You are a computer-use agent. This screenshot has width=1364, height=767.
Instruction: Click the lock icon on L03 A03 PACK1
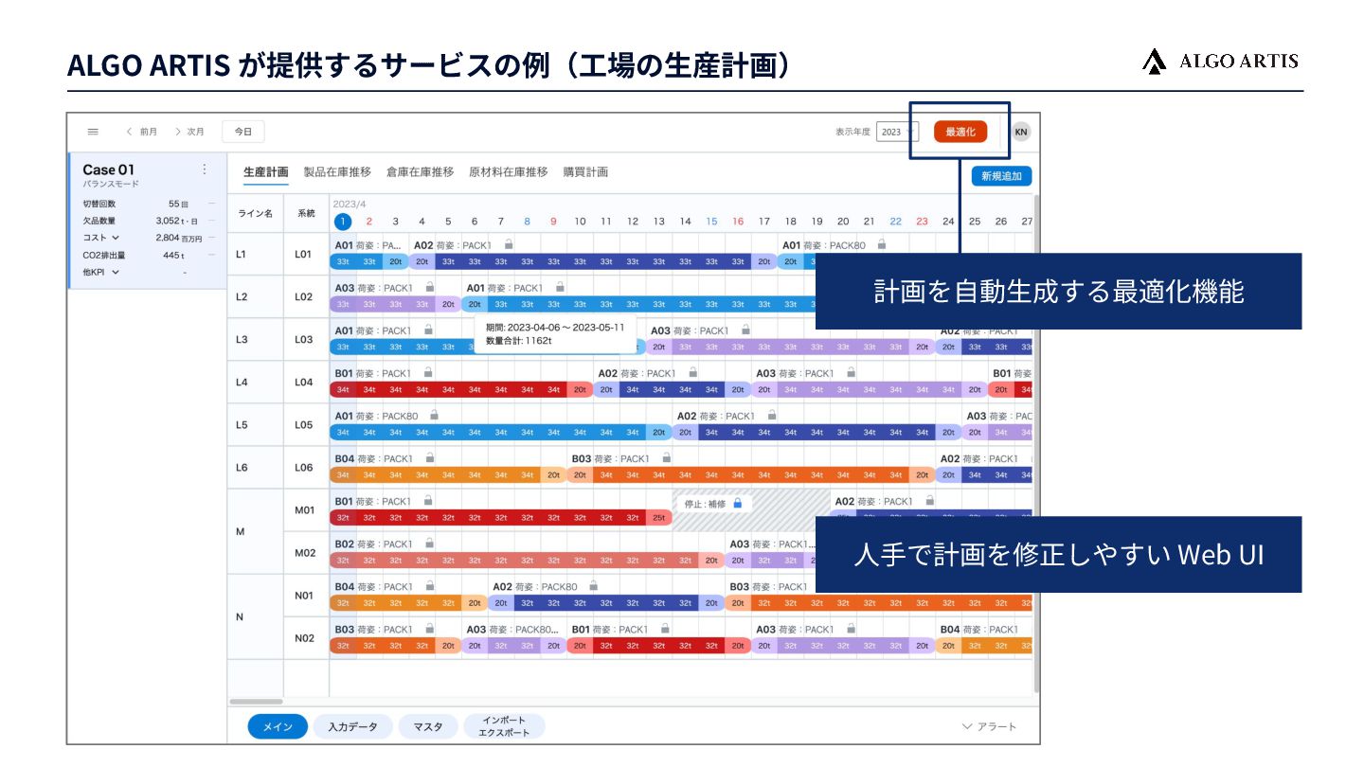(745, 330)
